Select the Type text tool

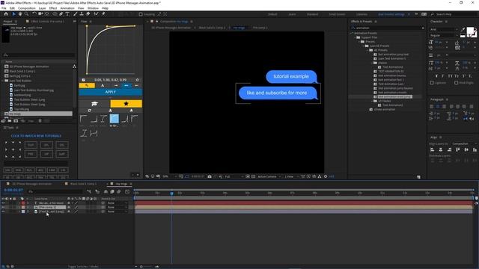67,14
